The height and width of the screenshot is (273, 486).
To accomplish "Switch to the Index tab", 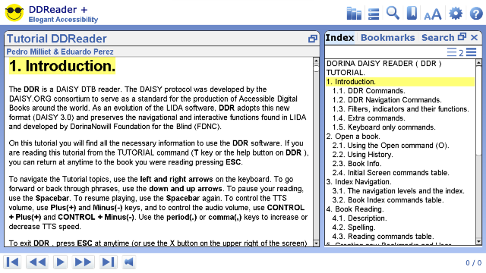I will 339,37.
